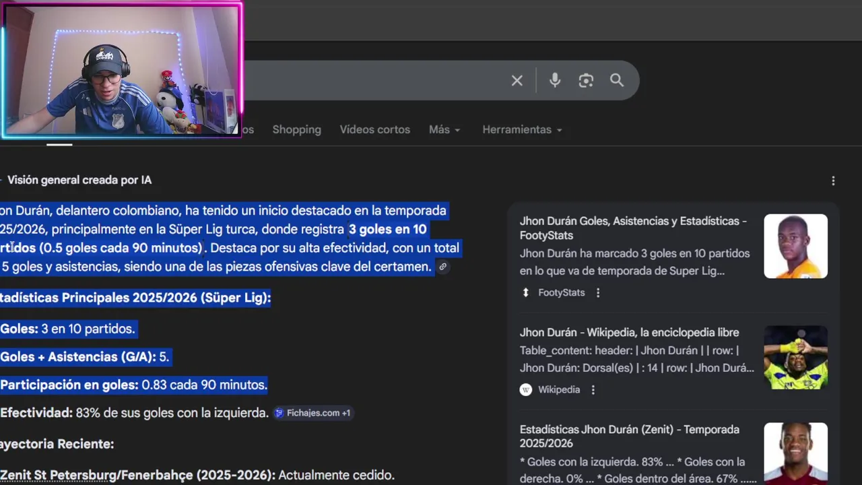The width and height of the screenshot is (862, 485).
Task: Open the AI overview three-dot options
Action: click(x=833, y=181)
